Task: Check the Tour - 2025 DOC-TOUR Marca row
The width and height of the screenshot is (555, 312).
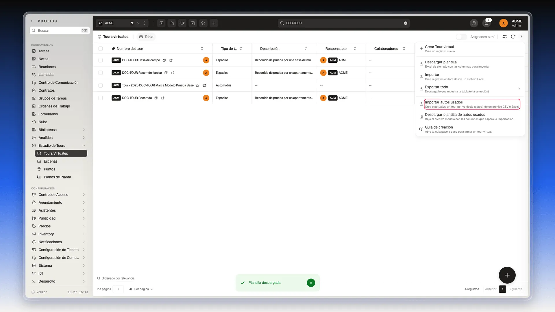Action: point(101,85)
